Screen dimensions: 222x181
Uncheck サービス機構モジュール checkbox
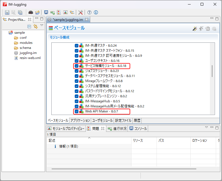[76, 66]
